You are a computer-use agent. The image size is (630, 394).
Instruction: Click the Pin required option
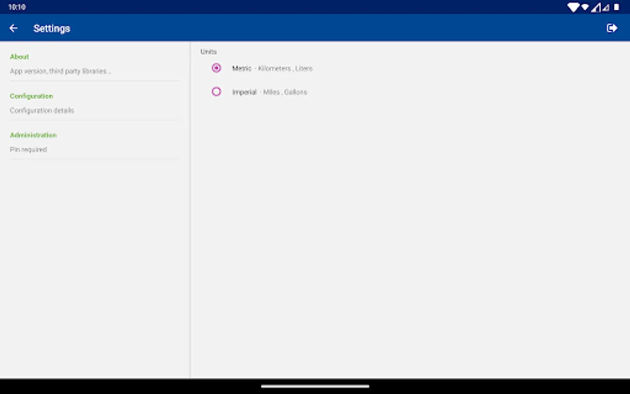28,149
